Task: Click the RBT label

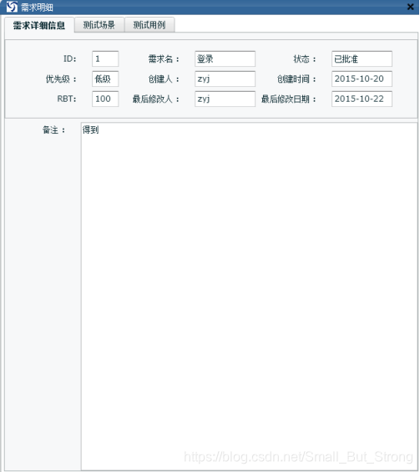Action: (67, 99)
